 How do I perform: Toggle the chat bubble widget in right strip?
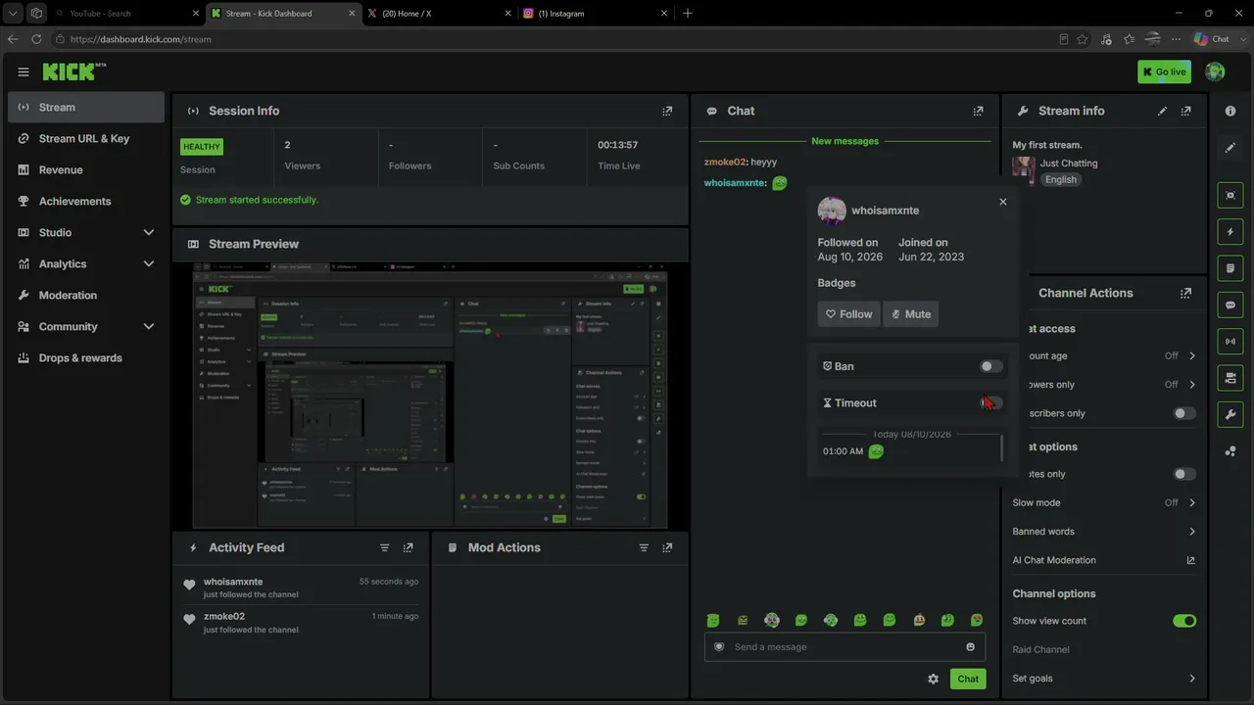pos(1230,305)
